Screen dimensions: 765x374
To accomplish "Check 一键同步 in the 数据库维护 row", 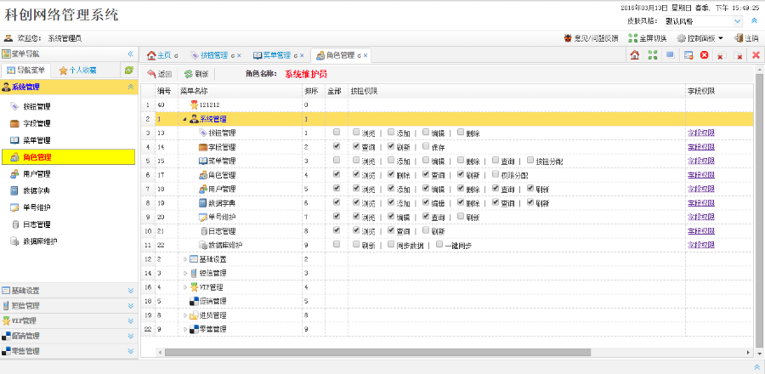I will point(439,245).
